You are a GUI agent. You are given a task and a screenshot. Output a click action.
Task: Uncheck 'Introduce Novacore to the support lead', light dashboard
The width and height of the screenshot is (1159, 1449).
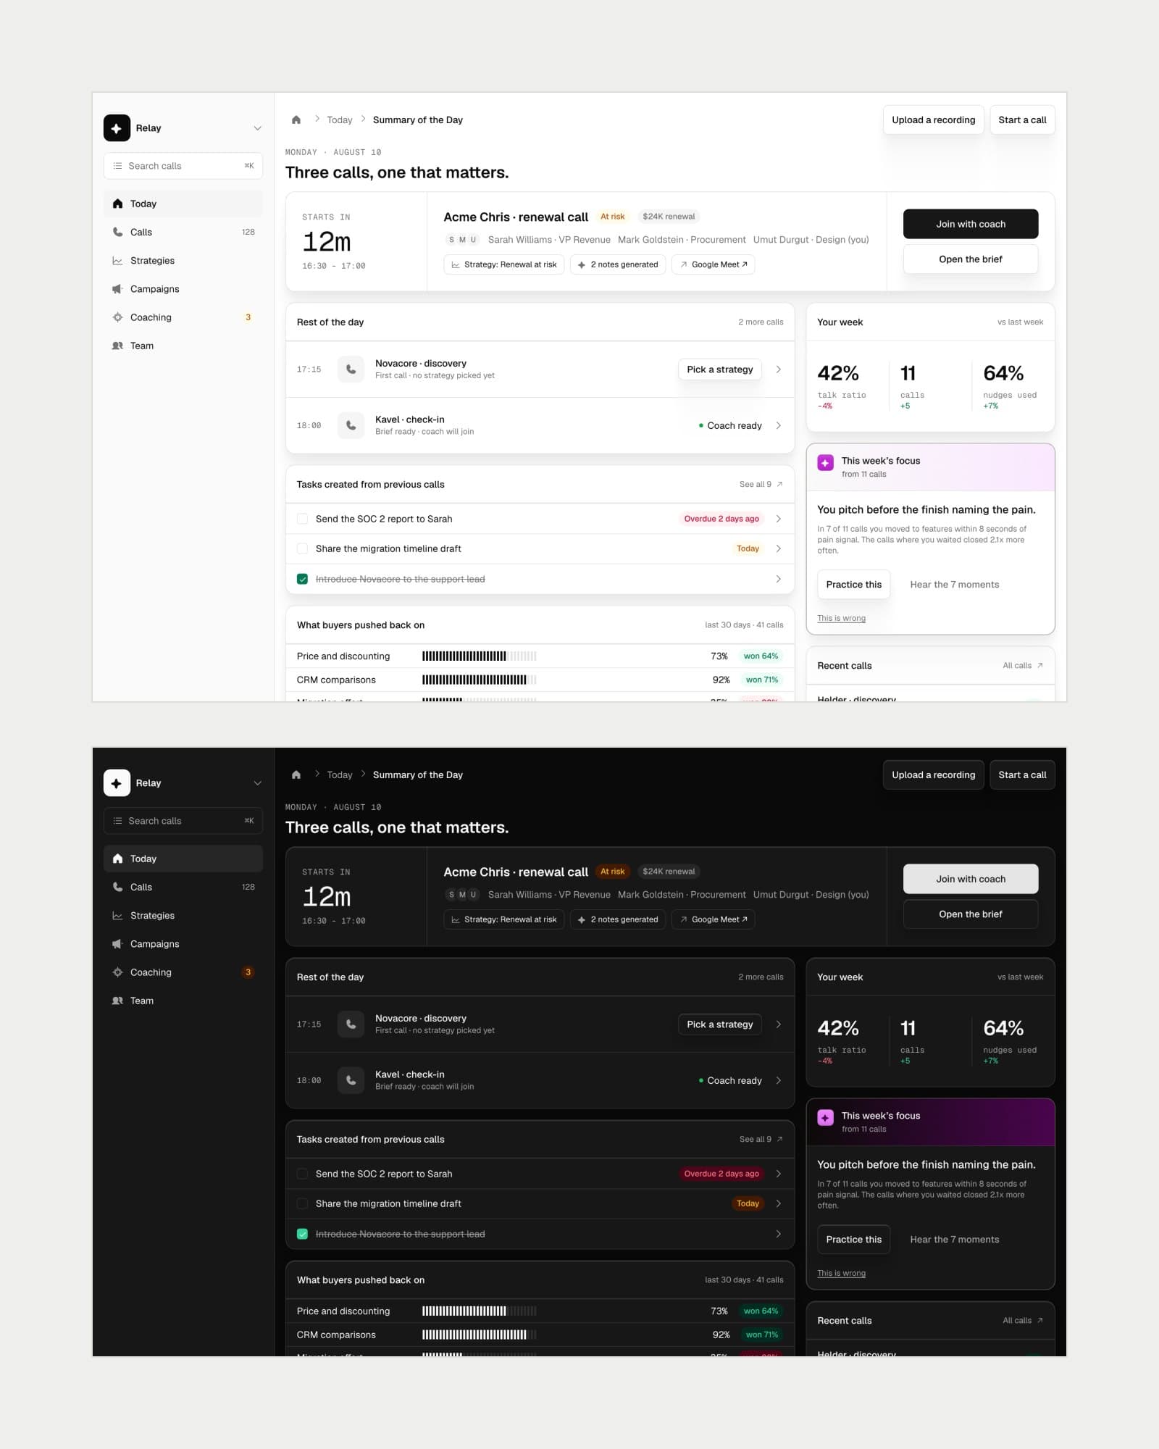[x=302, y=580]
